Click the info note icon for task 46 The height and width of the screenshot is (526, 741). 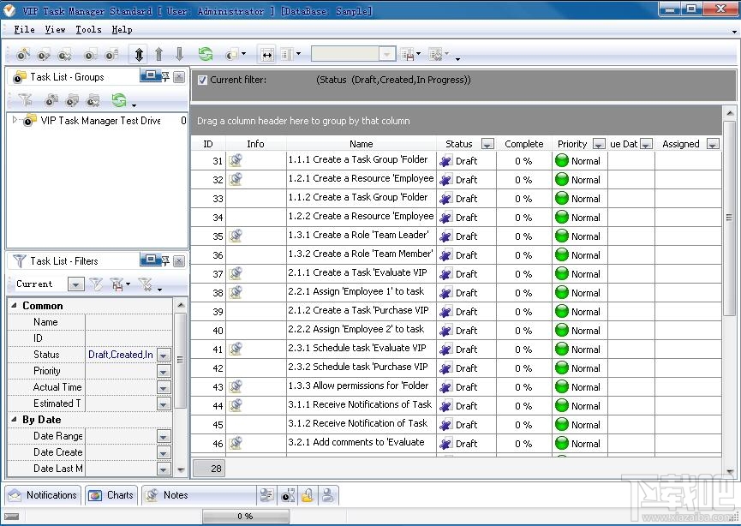tap(236, 443)
